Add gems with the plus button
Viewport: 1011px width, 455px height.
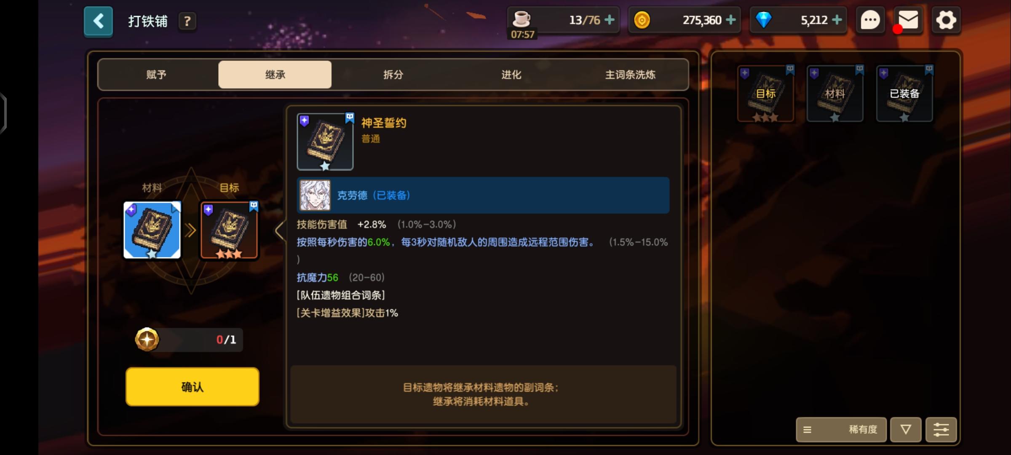(x=837, y=20)
